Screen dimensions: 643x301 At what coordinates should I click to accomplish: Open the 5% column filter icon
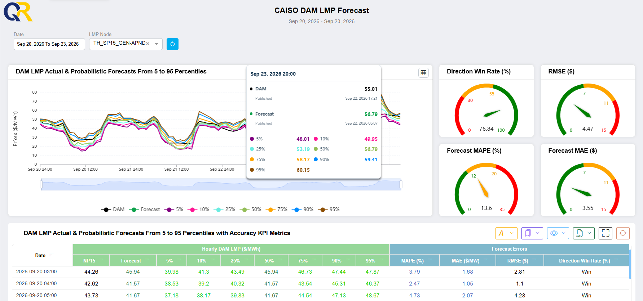[179, 260]
